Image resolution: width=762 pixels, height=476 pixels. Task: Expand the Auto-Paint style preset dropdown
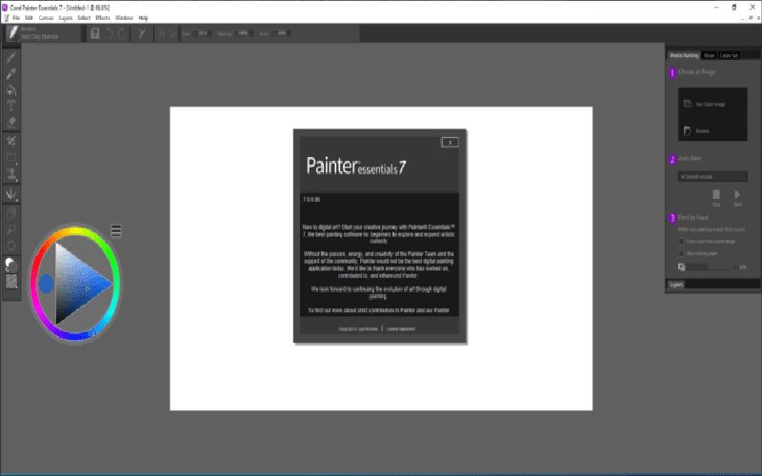712,177
